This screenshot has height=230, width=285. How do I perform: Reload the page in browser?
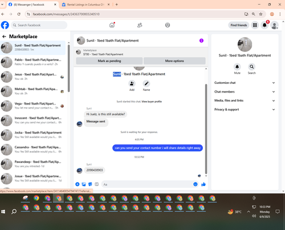tap(19, 14)
